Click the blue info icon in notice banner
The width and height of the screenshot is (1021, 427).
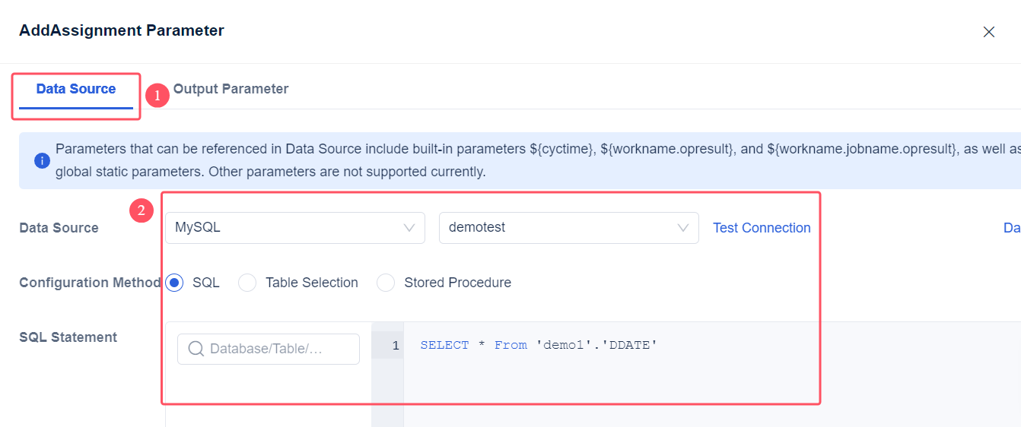[41, 161]
